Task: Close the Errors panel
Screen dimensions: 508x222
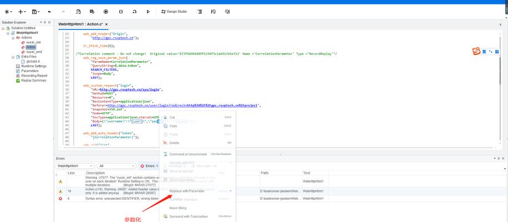Action: [x=503, y=159]
